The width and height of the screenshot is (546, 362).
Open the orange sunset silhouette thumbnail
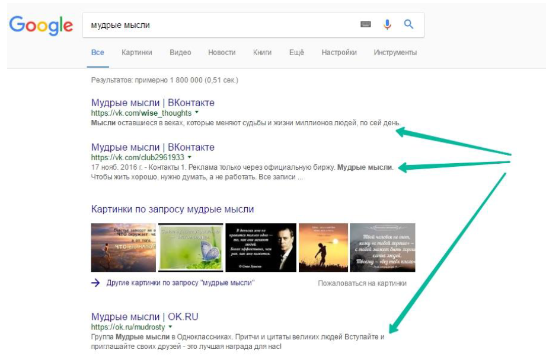(x=323, y=247)
